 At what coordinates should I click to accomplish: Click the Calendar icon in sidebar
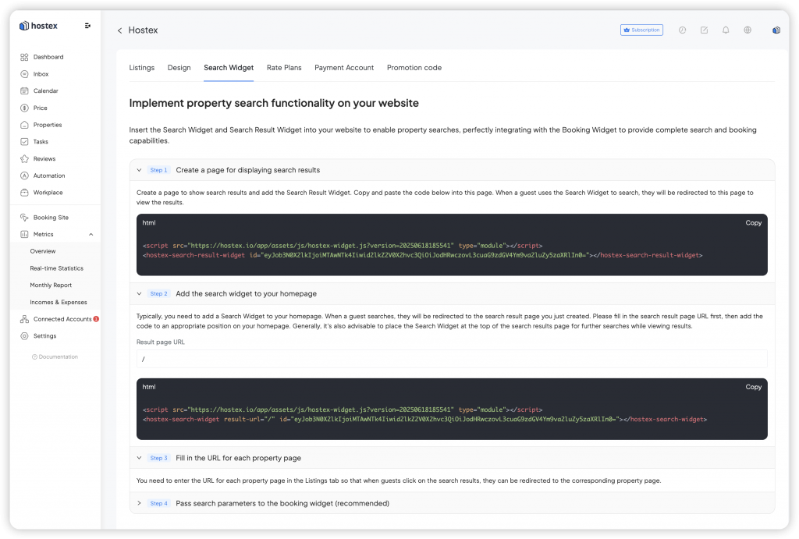24,90
